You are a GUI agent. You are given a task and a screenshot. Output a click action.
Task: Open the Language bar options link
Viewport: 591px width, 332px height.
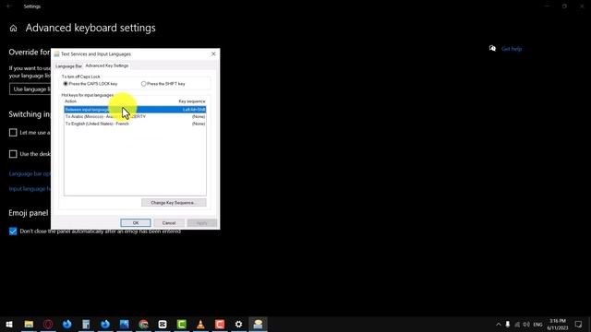(x=30, y=174)
